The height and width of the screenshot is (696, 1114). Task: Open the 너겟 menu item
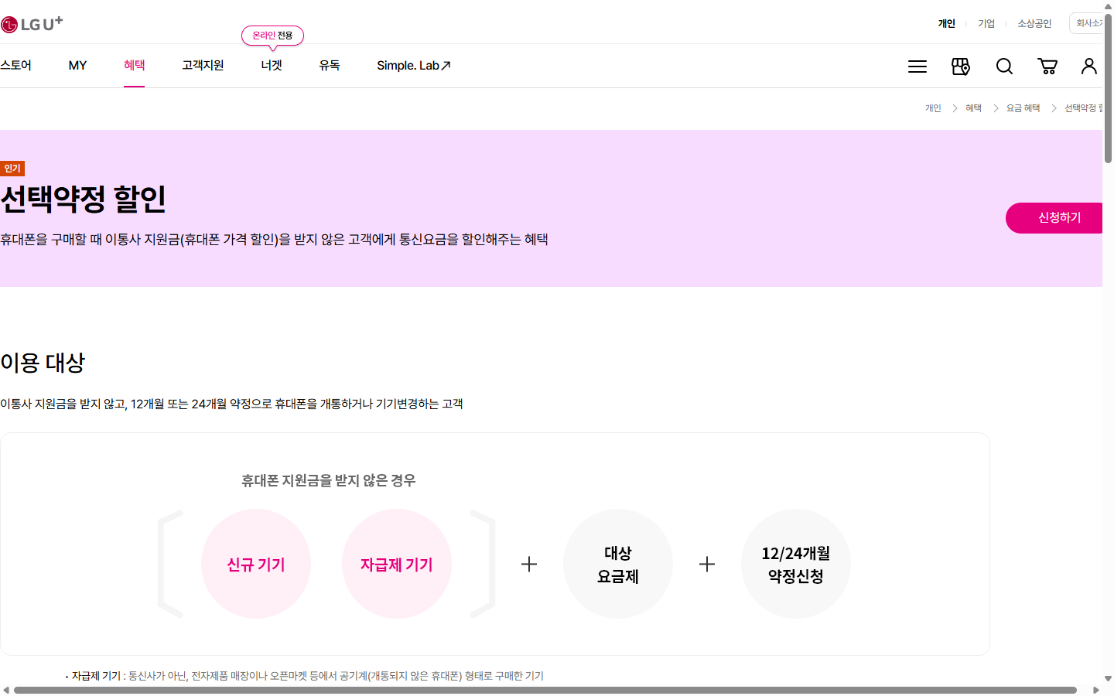[272, 66]
